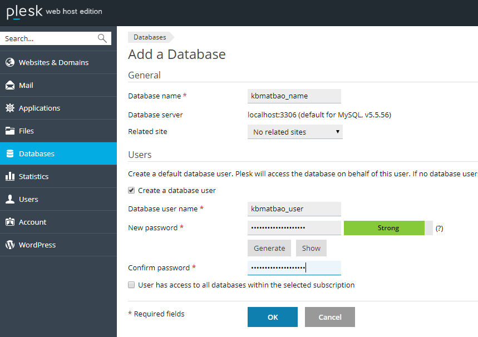Click the Databases breadcrumb link
Viewport: 478px width, 337px height.
[150, 37]
